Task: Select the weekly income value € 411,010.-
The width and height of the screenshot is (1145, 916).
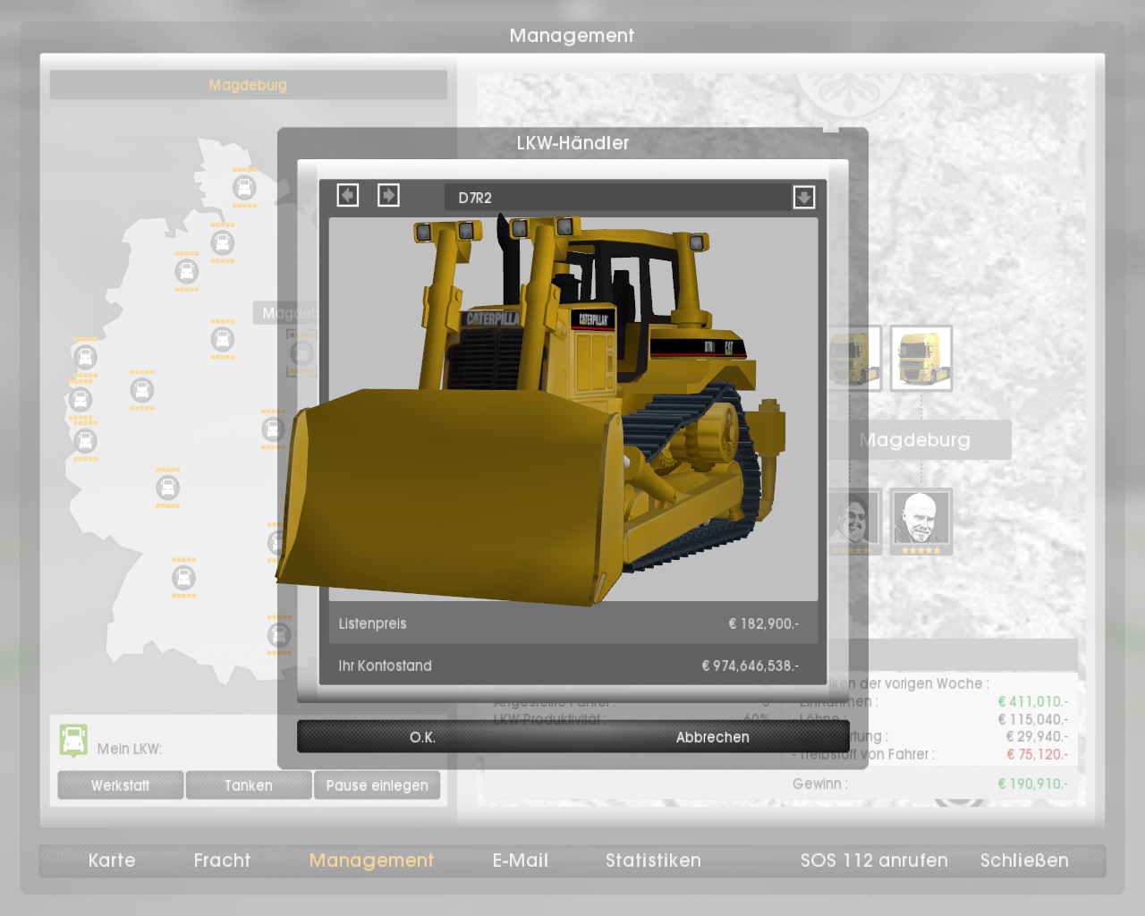Action: point(1032,701)
